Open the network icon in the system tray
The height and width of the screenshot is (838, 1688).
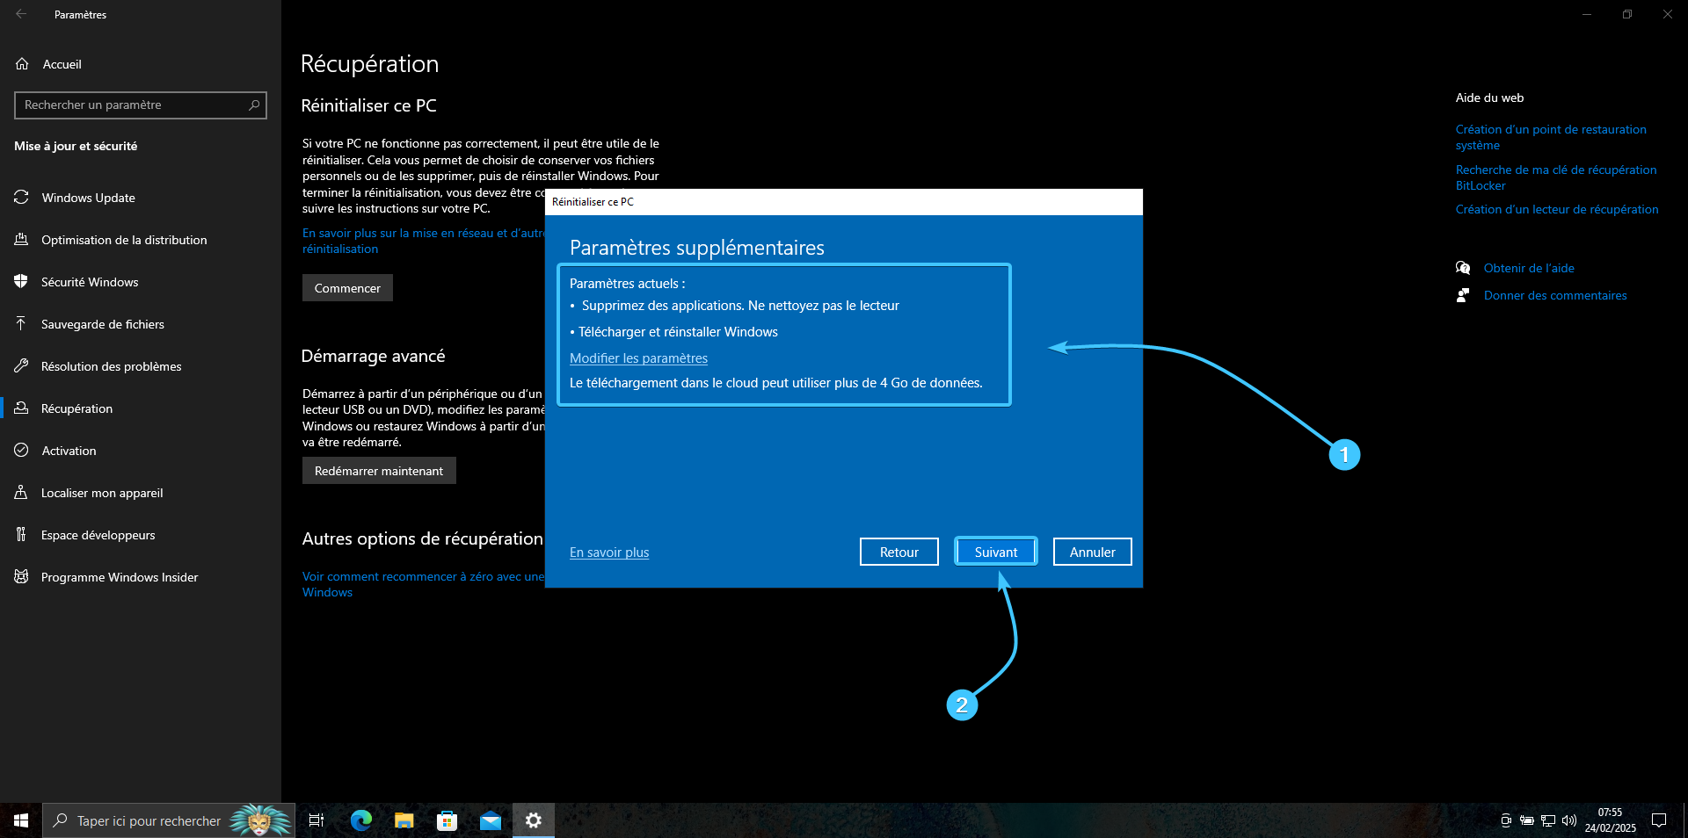point(1548,820)
